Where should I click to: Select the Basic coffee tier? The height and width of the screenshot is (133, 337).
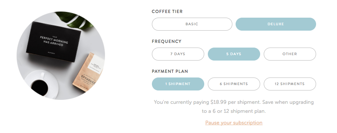192,24
